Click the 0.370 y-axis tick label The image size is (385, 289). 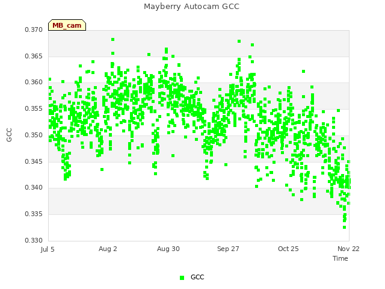click(34, 30)
